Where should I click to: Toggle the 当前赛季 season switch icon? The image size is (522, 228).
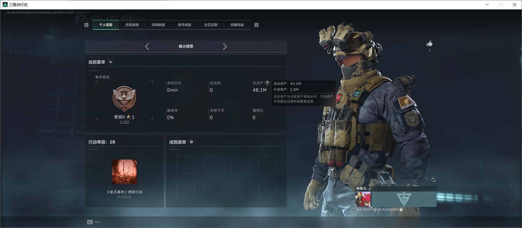tap(111, 62)
